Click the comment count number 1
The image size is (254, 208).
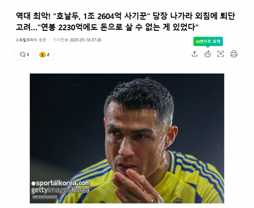tap(28, 55)
